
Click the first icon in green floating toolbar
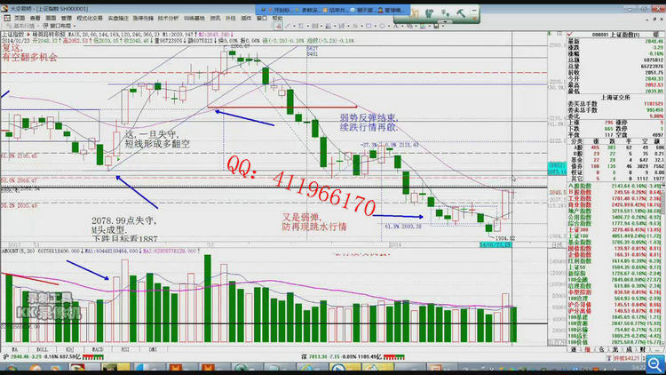click(x=414, y=13)
